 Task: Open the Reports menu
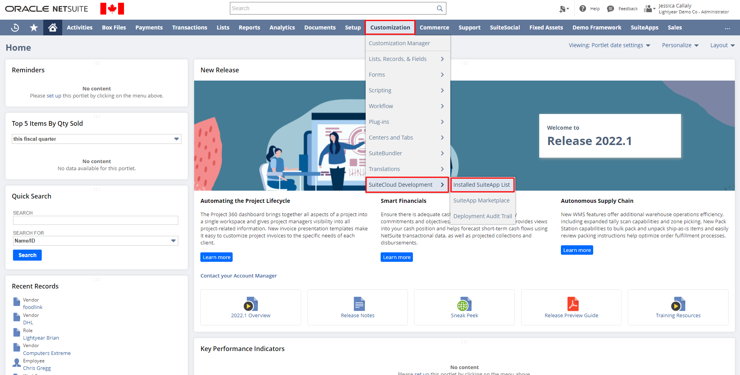point(249,28)
